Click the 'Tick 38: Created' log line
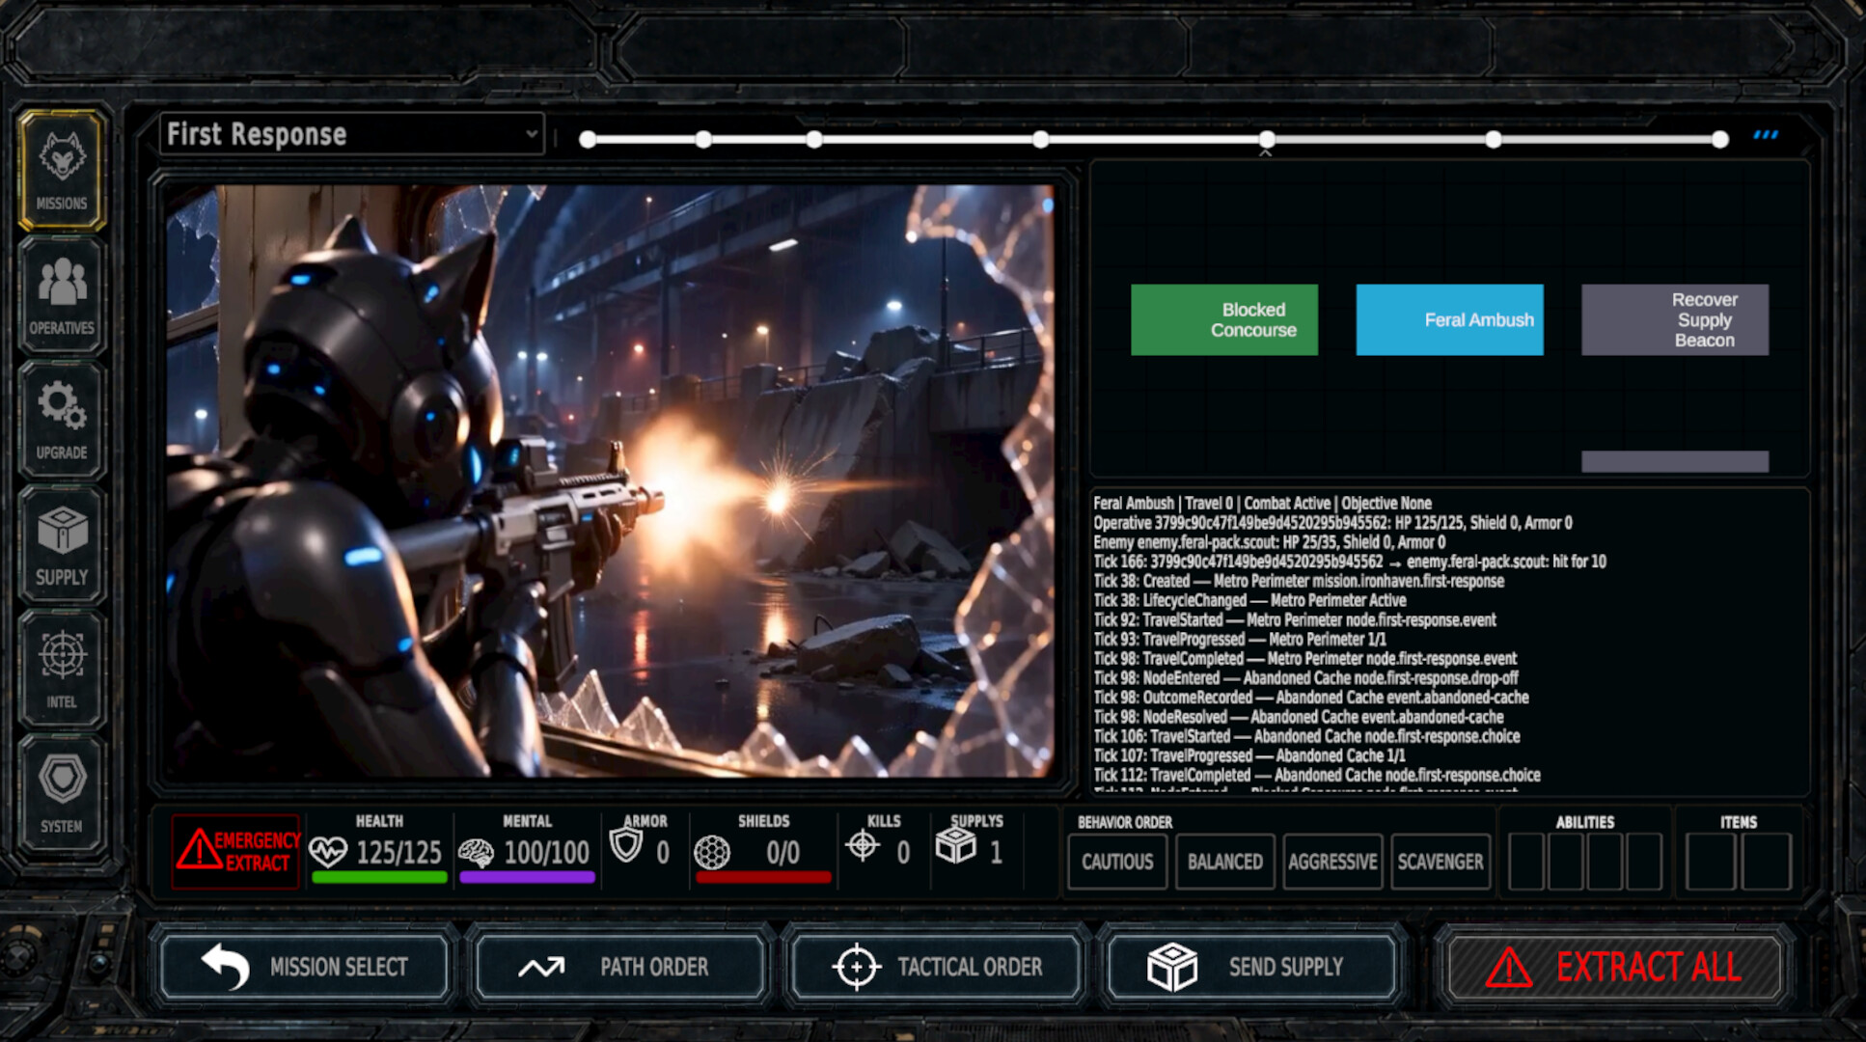Screen dimensions: 1866x1042 coord(1299,581)
